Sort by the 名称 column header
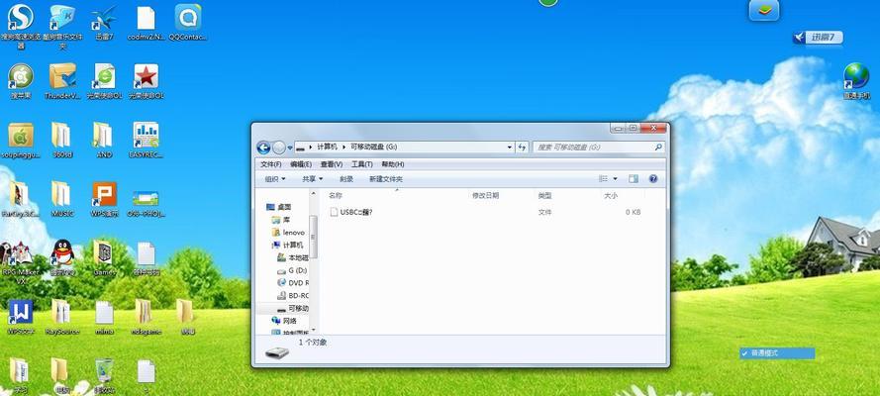880x396 pixels. pyautogui.click(x=397, y=195)
